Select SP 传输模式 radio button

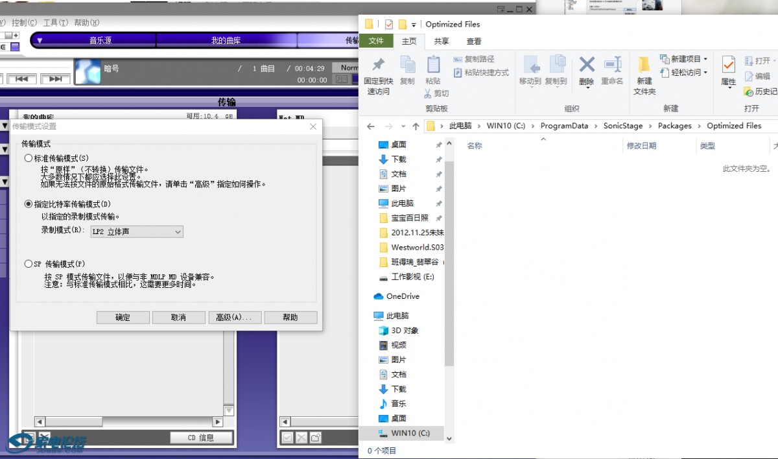coord(28,264)
